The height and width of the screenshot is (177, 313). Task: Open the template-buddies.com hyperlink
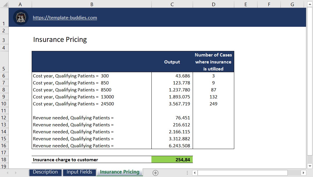click(65, 17)
